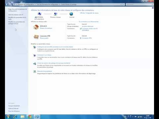Open the network troubleshooting link

(44, 71)
